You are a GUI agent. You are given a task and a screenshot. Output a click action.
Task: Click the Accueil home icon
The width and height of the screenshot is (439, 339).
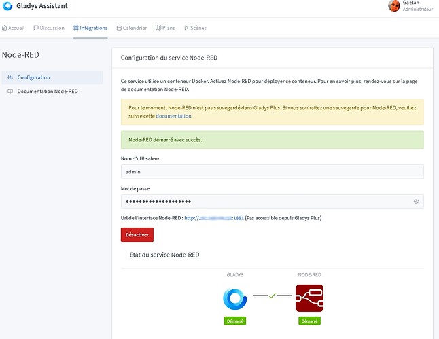tap(5, 28)
